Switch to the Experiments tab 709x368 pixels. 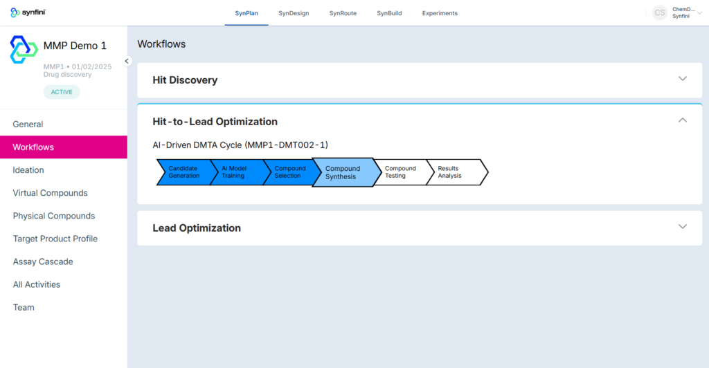[x=440, y=13]
